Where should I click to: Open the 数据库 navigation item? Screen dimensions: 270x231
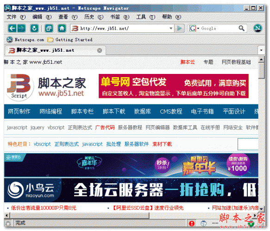point(143,111)
